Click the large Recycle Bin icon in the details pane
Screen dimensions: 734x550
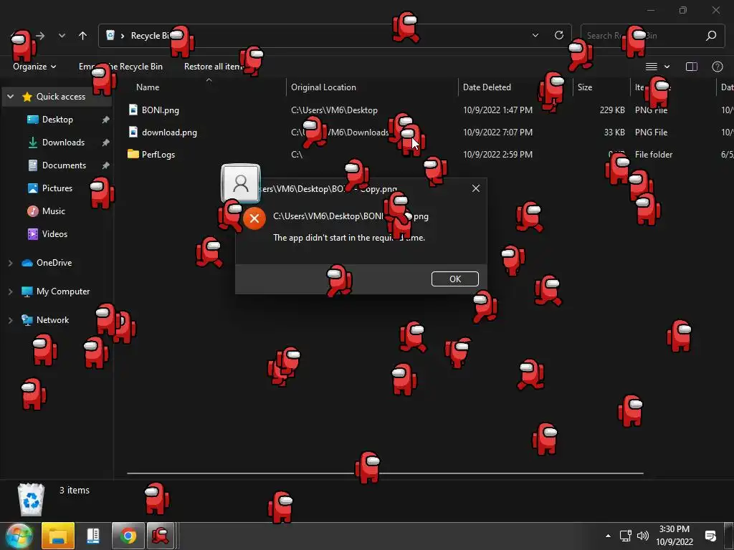tap(32, 499)
